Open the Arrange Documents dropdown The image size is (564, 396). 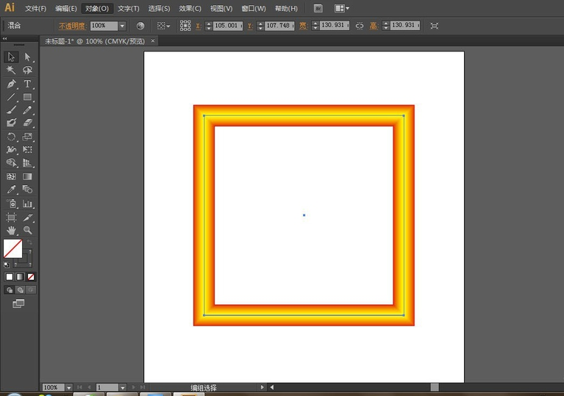tap(341, 8)
